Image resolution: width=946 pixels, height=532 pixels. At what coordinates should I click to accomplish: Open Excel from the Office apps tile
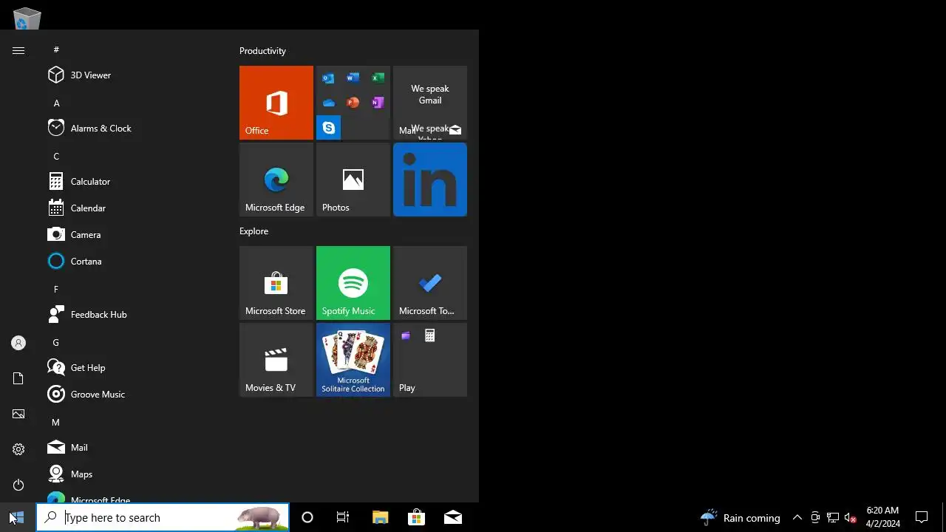(378, 78)
